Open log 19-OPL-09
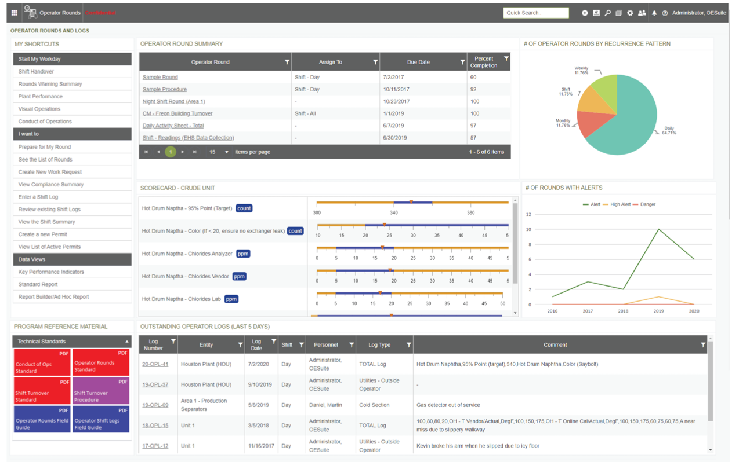The width and height of the screenshot is (739, 462). pyautogui.click(x=155, y=405)
